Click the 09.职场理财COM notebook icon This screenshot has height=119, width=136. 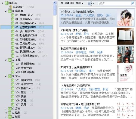click(13, 52)
